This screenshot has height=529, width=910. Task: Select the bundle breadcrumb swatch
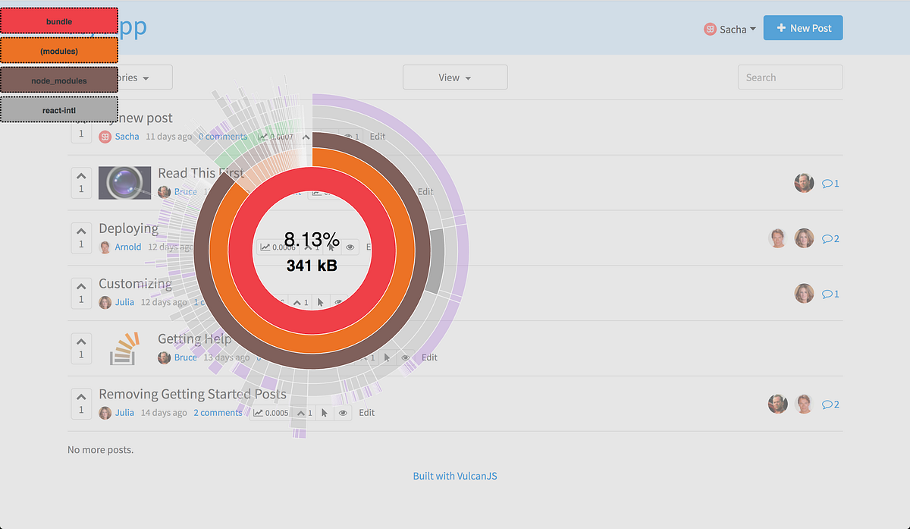59,21
